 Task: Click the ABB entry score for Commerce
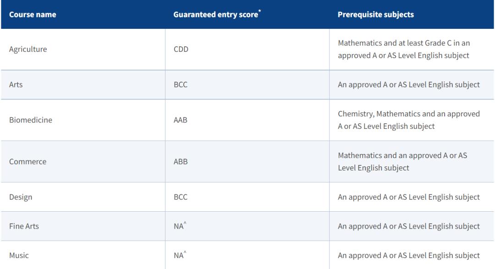pos(181,162)
